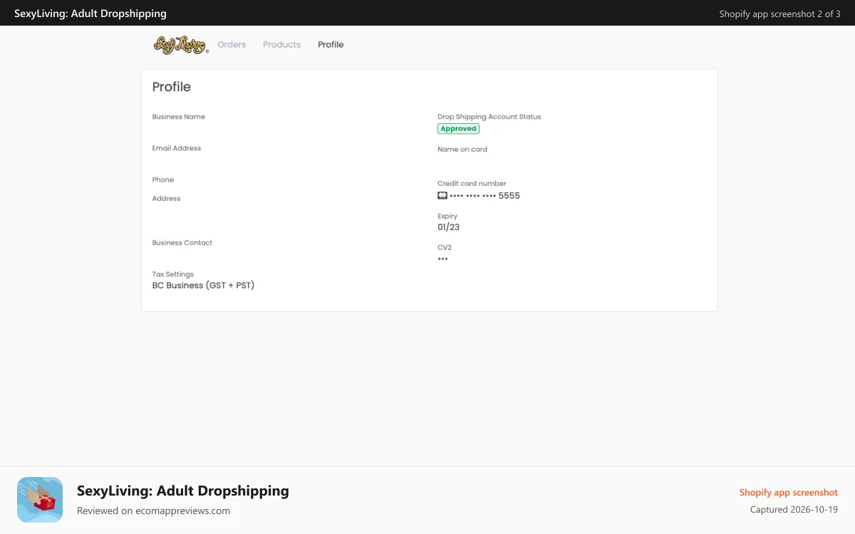
Task: Click the CV2 label
Action: click(445, 248)
